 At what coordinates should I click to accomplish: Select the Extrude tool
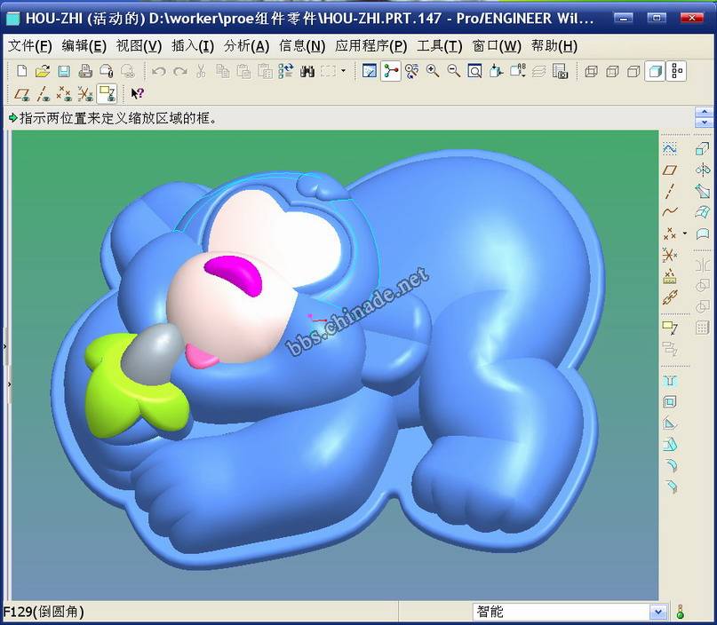pyautogui.click(x=703, y=148)
